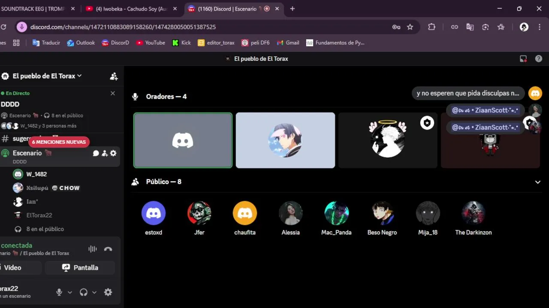This screenshot has width=549, height=308.
Task: Bookmark this page with star icon
Action: pyautogui.click(x=410, y=27)
